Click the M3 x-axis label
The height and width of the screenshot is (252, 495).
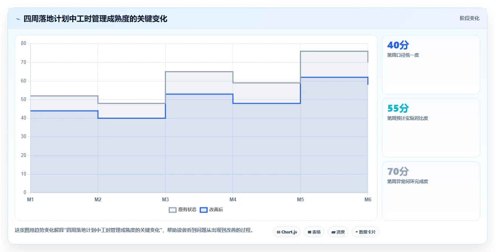point(165,199)
